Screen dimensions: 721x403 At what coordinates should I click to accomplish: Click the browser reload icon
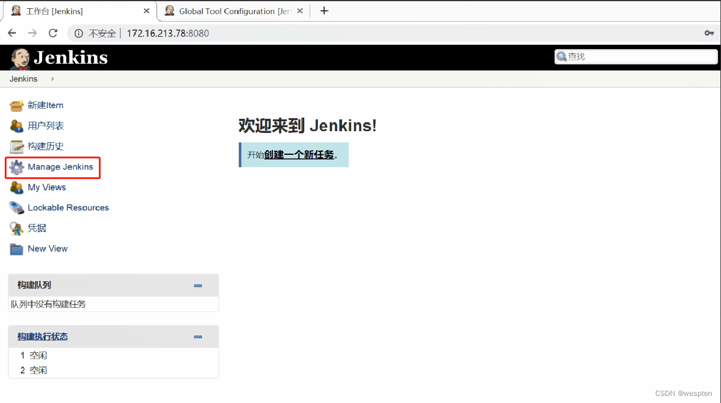[x=53, y=33]
